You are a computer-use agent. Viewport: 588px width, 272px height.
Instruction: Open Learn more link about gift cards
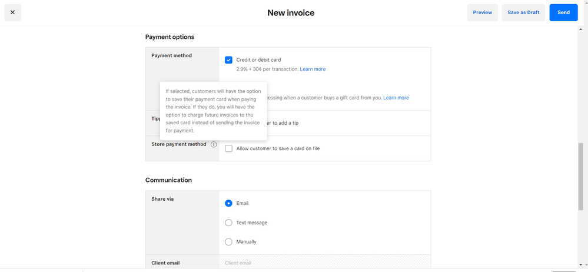[x=396, y=98]
